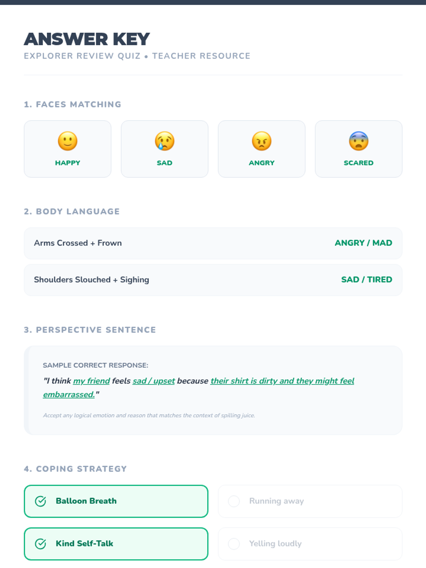Click the checkmark icon beside Kind Self-Talk
This screenshot has width=426, height=568.
point(40,544)
